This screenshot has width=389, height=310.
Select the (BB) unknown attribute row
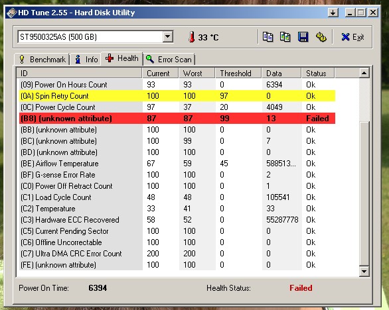point(177,130)
